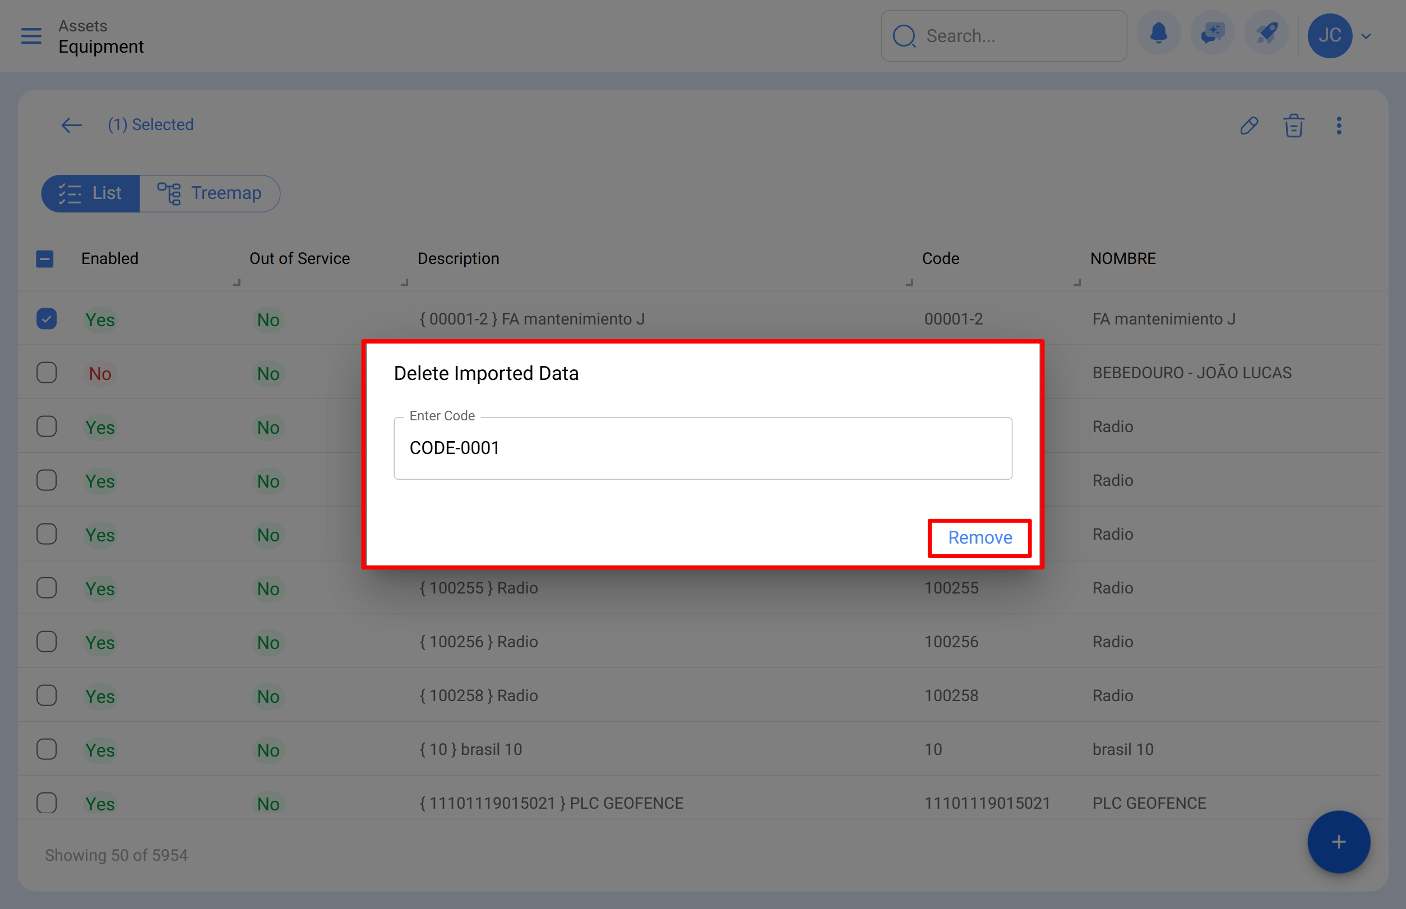This screenshot has height=909, width=1406.
Task: Expand the user profile dropdown arrow
Action: click(x=1366, y=36)
